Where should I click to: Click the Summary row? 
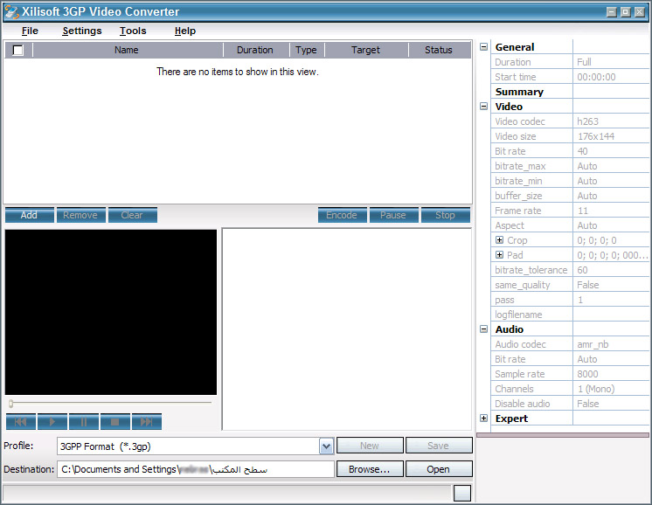[x=570, y=92]
